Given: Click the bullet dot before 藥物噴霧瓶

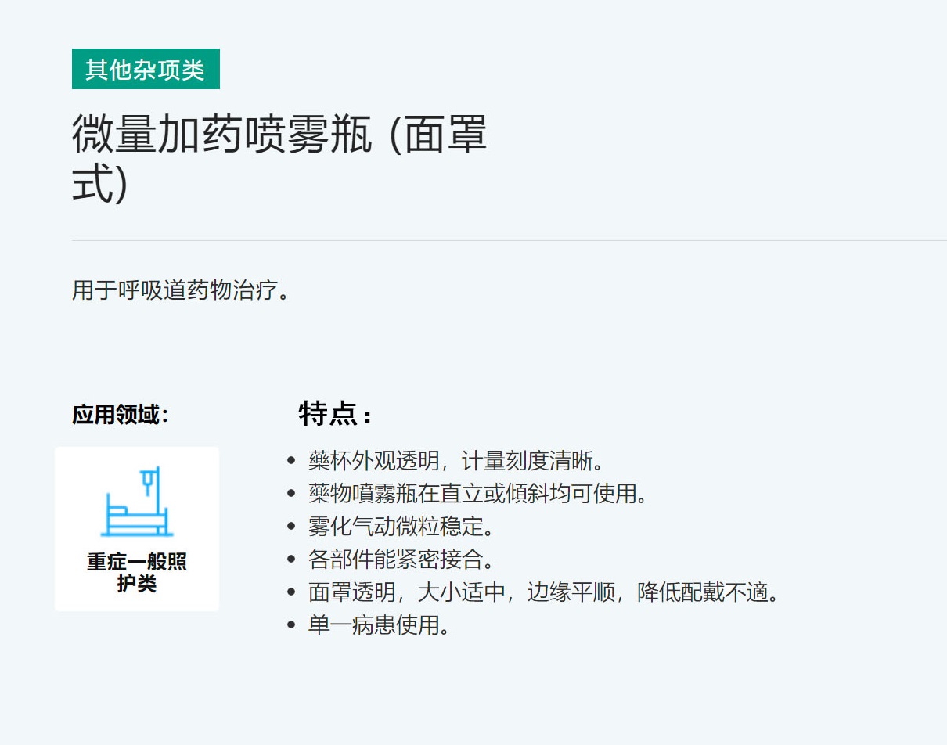Looking at the screenshot, I should (292, 494).
